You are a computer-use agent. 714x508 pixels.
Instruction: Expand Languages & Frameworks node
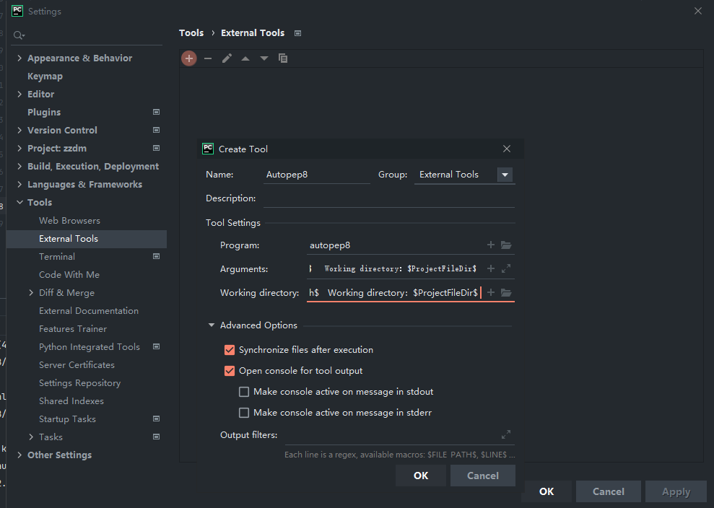coord(19,184)
